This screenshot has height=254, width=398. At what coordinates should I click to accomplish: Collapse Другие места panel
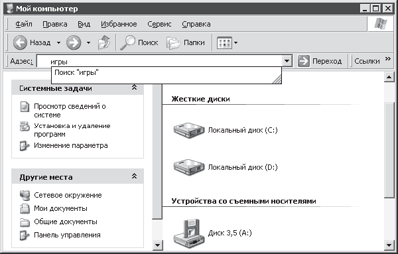click(134, 176)
